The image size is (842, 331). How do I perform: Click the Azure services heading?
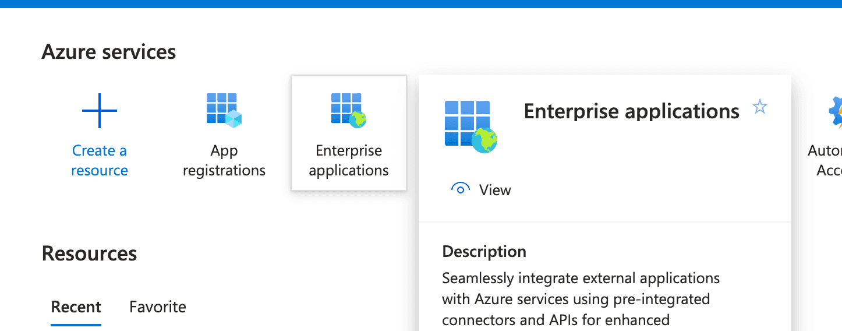(x=109, y=52)
